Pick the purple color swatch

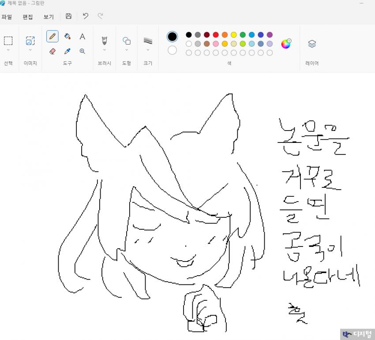(270, 35)
